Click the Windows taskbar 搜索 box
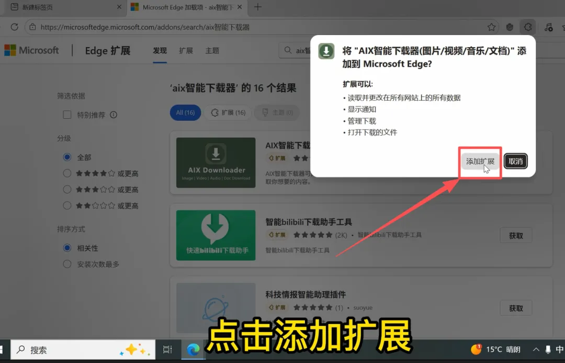The height and width of the screenshot is (363, 565). 83,350
